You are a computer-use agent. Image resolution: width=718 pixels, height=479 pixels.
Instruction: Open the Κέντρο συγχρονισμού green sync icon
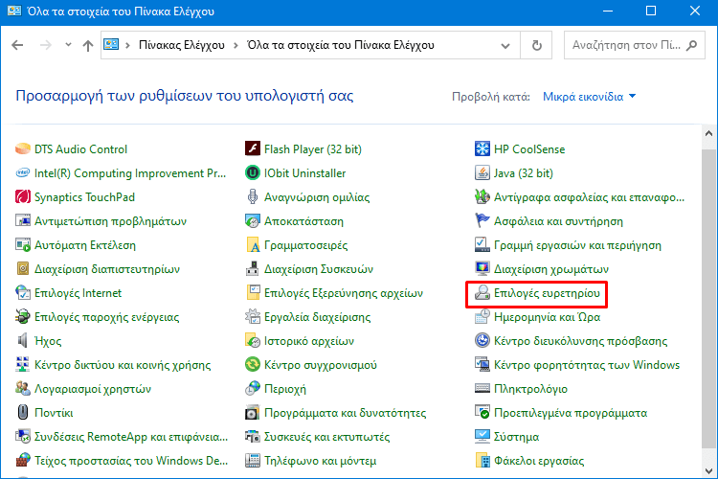(x=253, y=364)
